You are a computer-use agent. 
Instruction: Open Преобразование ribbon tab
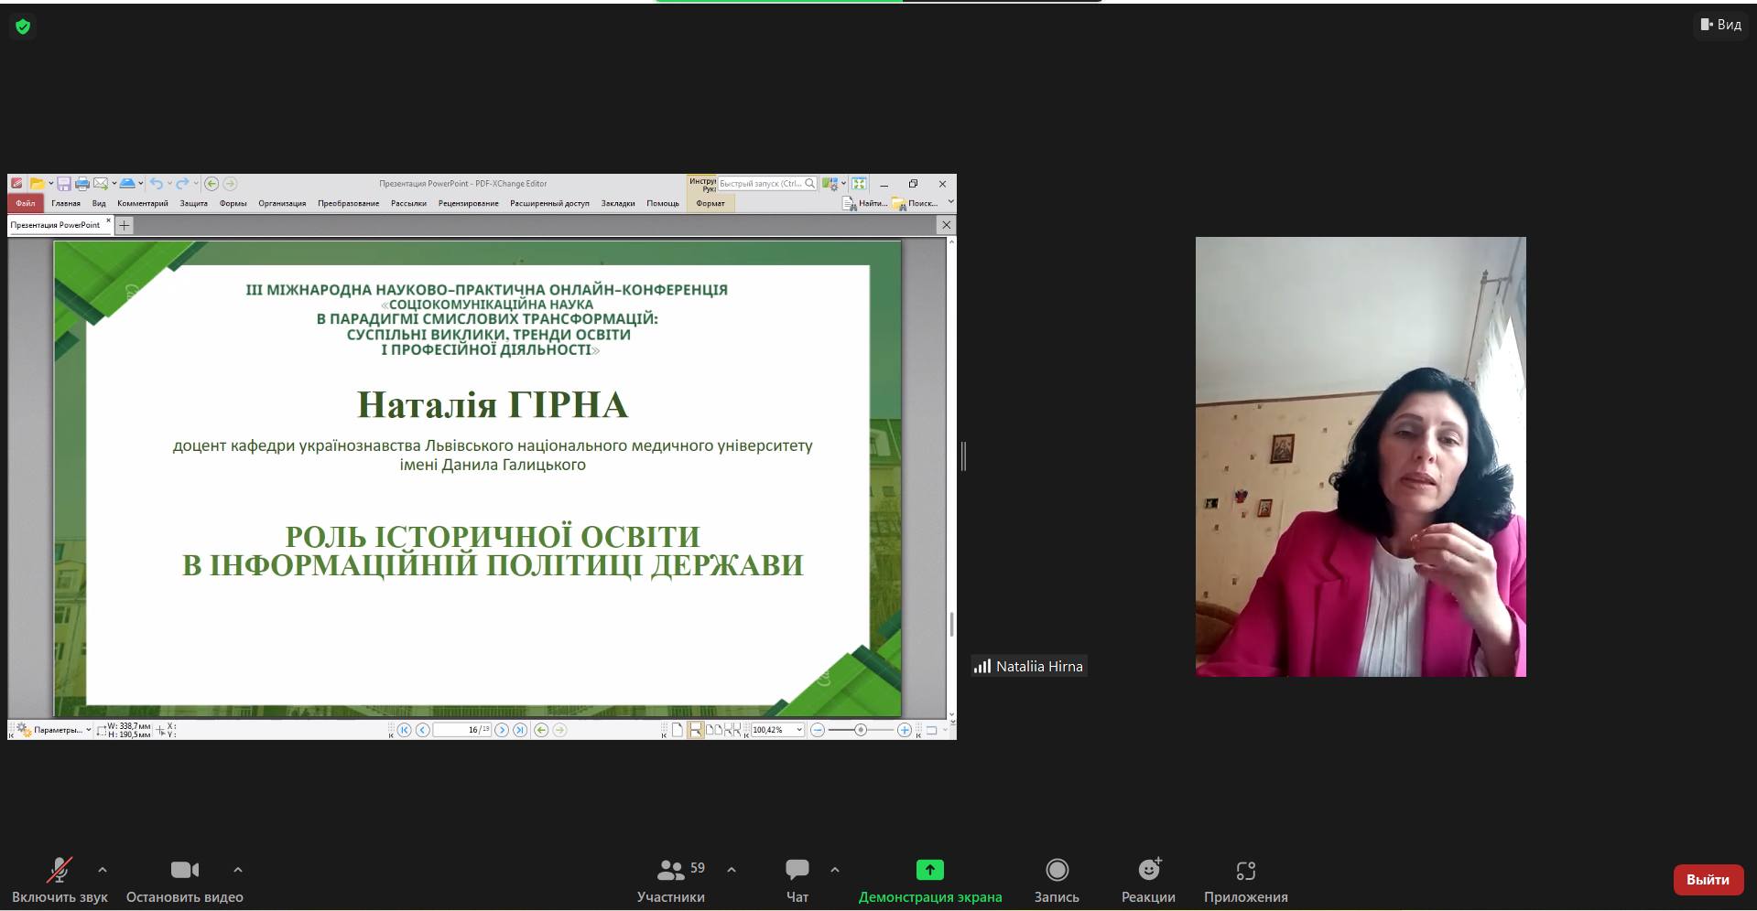point(349,203)
